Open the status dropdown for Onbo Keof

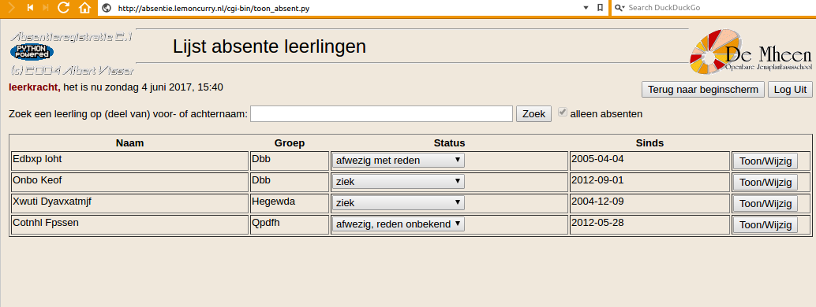398,181
